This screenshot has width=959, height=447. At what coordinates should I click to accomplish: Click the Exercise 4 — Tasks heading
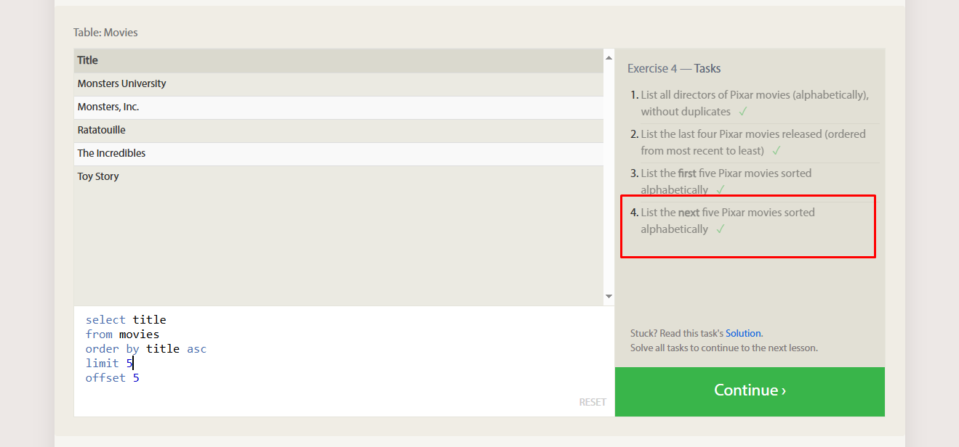coord(674,68)
